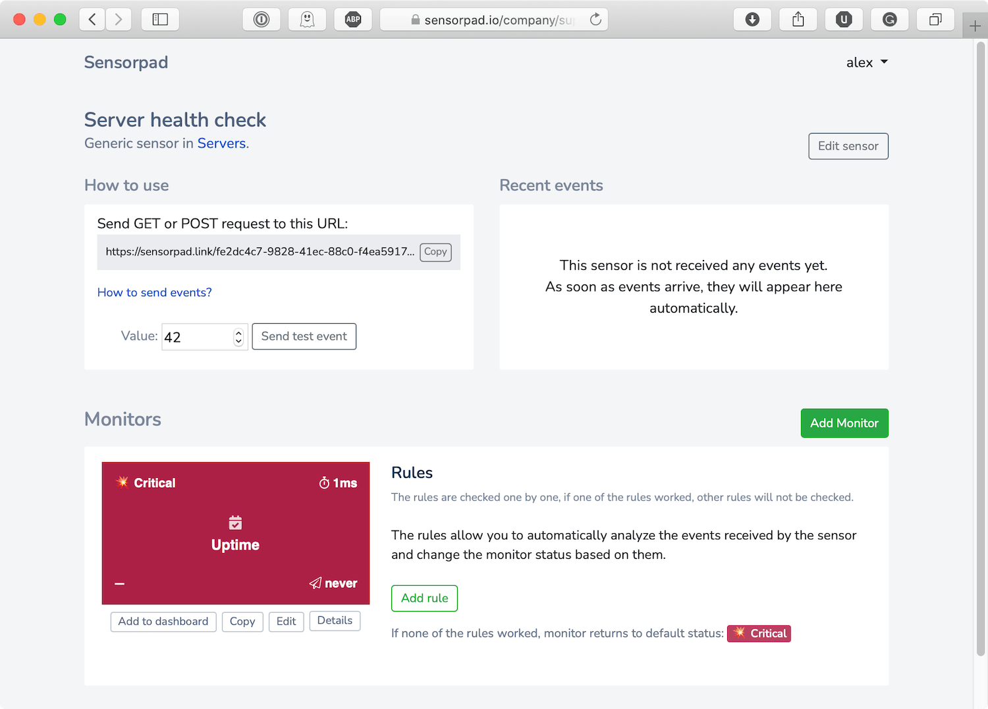Screen dimensions: 988x709
Task: Edit the Uptime monitor
Action: [287, 621]
